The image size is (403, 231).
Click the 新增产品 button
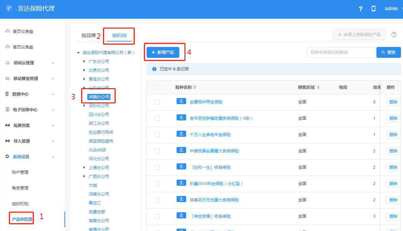163,52
